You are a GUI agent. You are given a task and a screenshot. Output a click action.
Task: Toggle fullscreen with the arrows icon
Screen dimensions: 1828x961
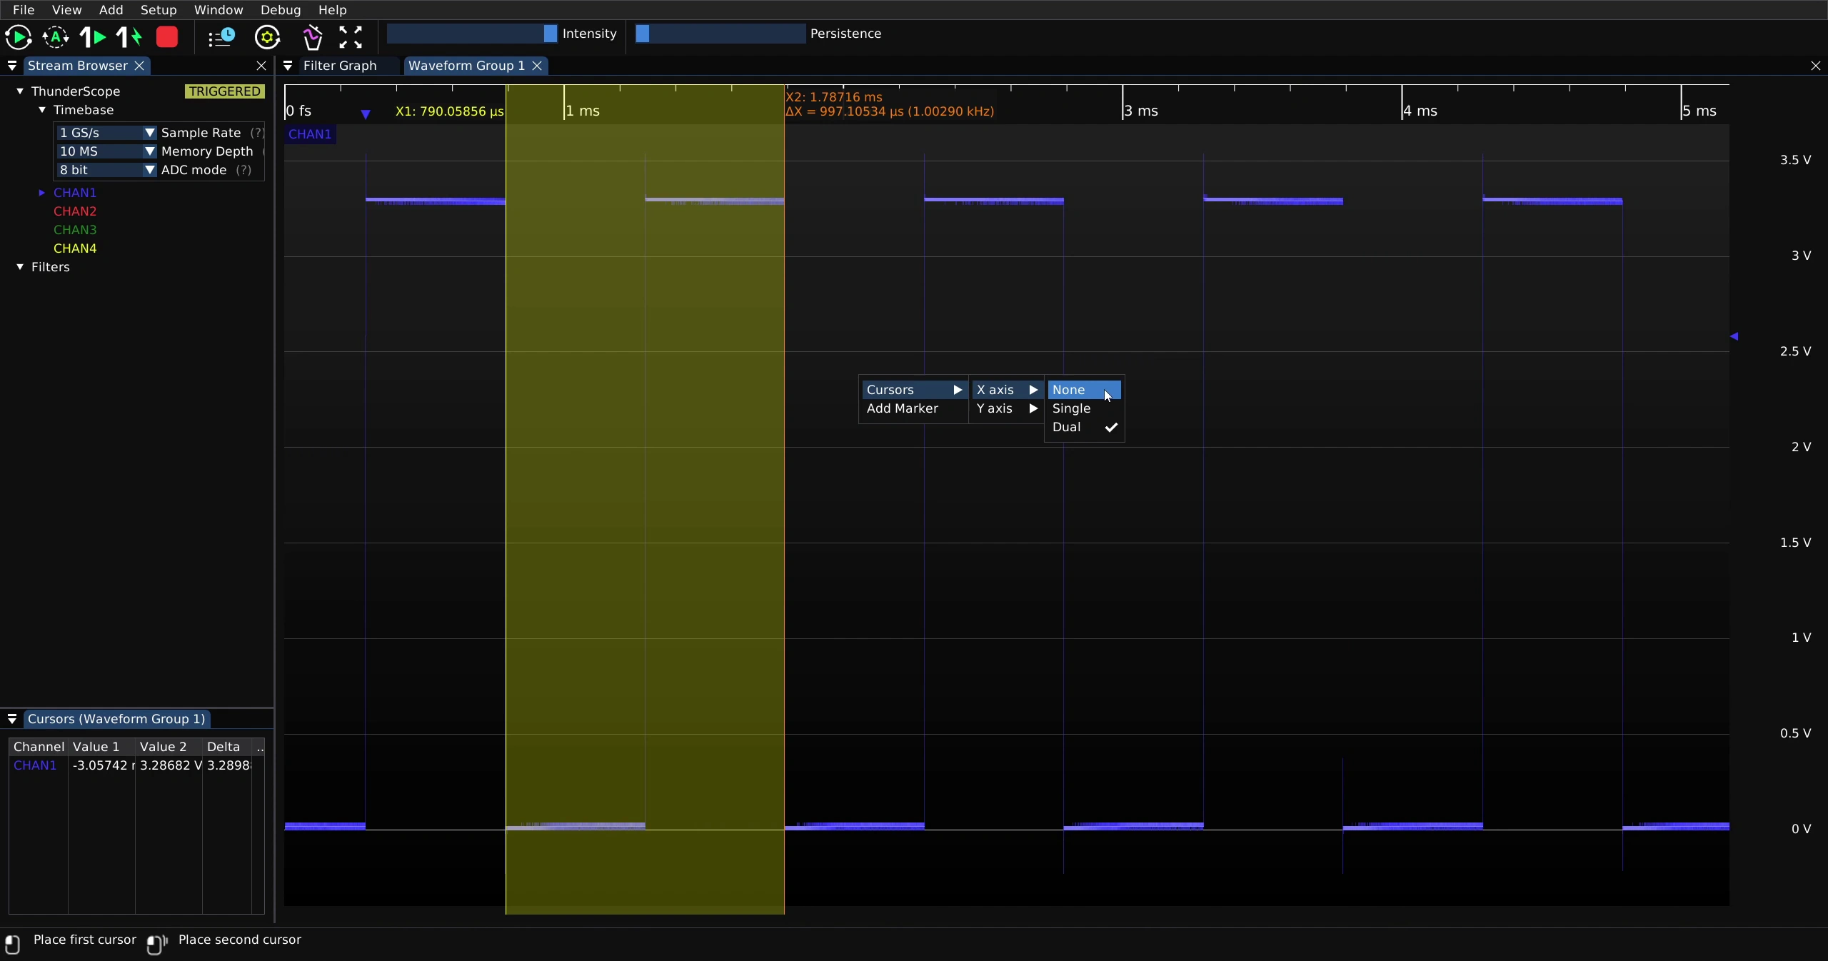click(x=351, y=37)
